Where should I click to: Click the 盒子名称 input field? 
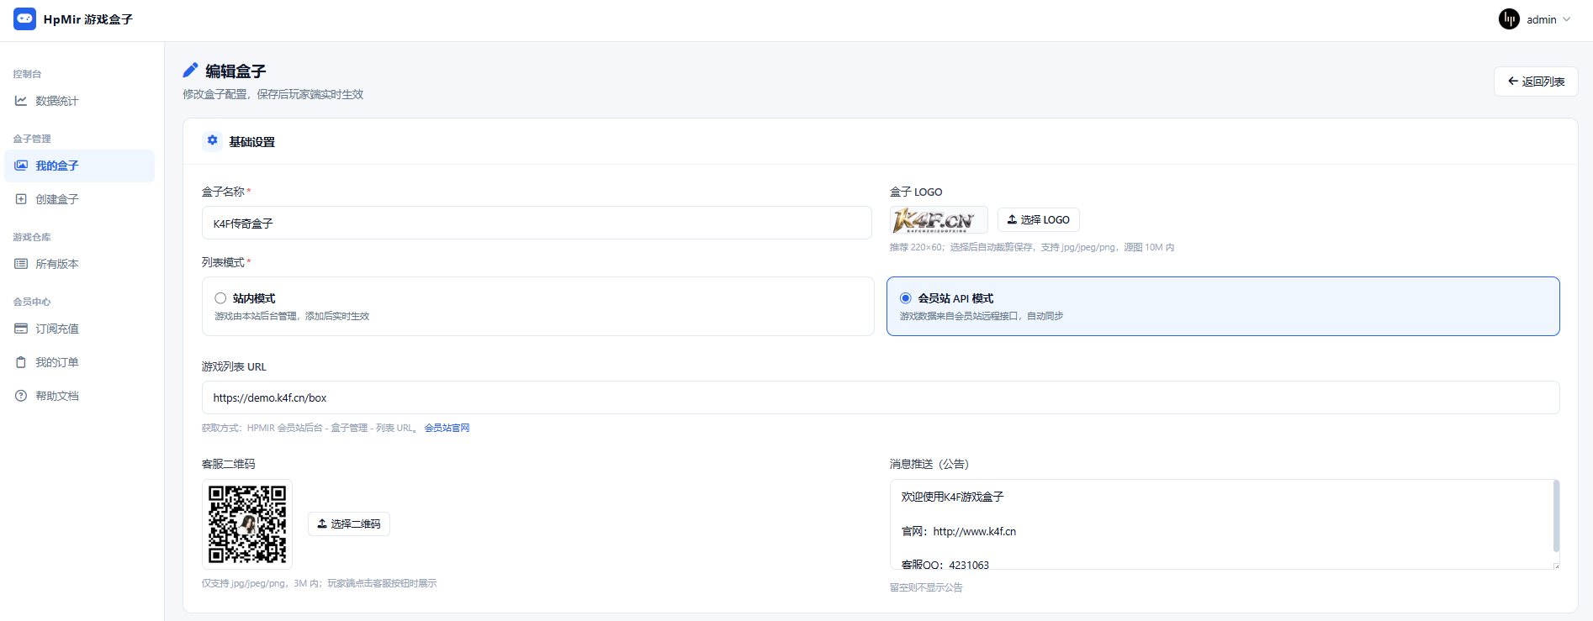coord(537,224)
